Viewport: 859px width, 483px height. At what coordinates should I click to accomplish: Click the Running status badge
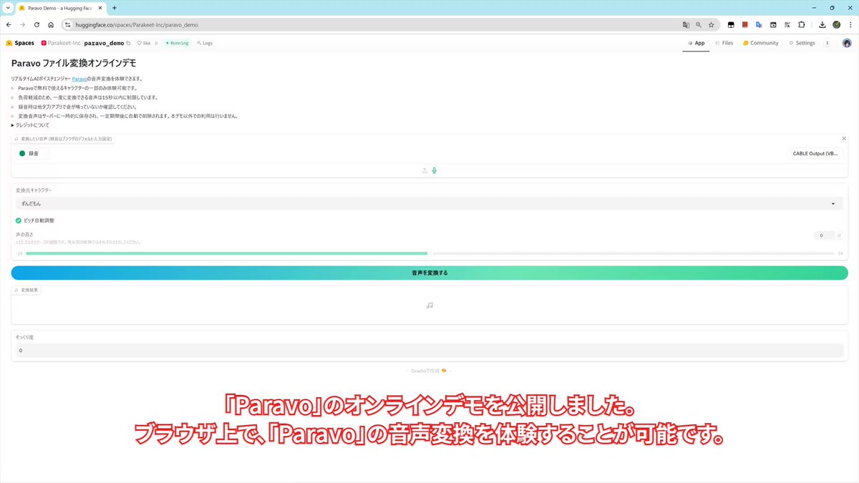point(177,43)
